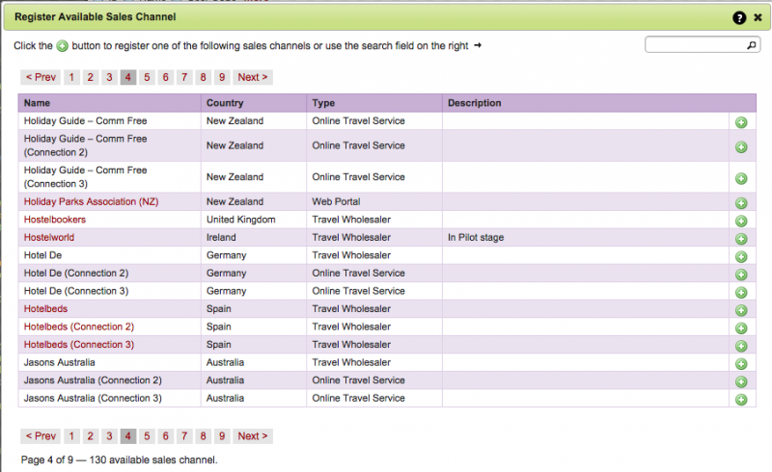Open Holiday Parks Association (NZ) link
The height and width of the screenshot is (472, 772).
point(91,201)
